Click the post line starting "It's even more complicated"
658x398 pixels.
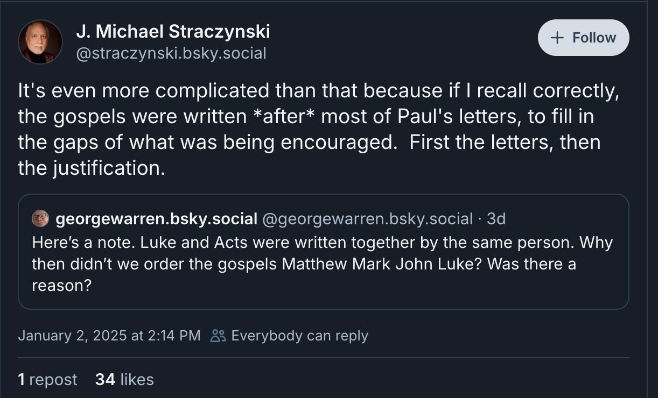pyautogui.click(x=318, y=91)
